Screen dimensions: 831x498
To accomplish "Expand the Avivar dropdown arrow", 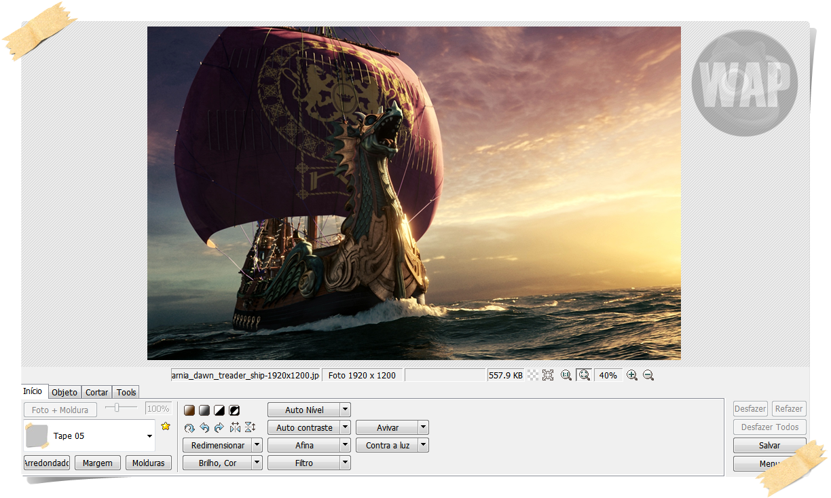I will tap(424, 427).
